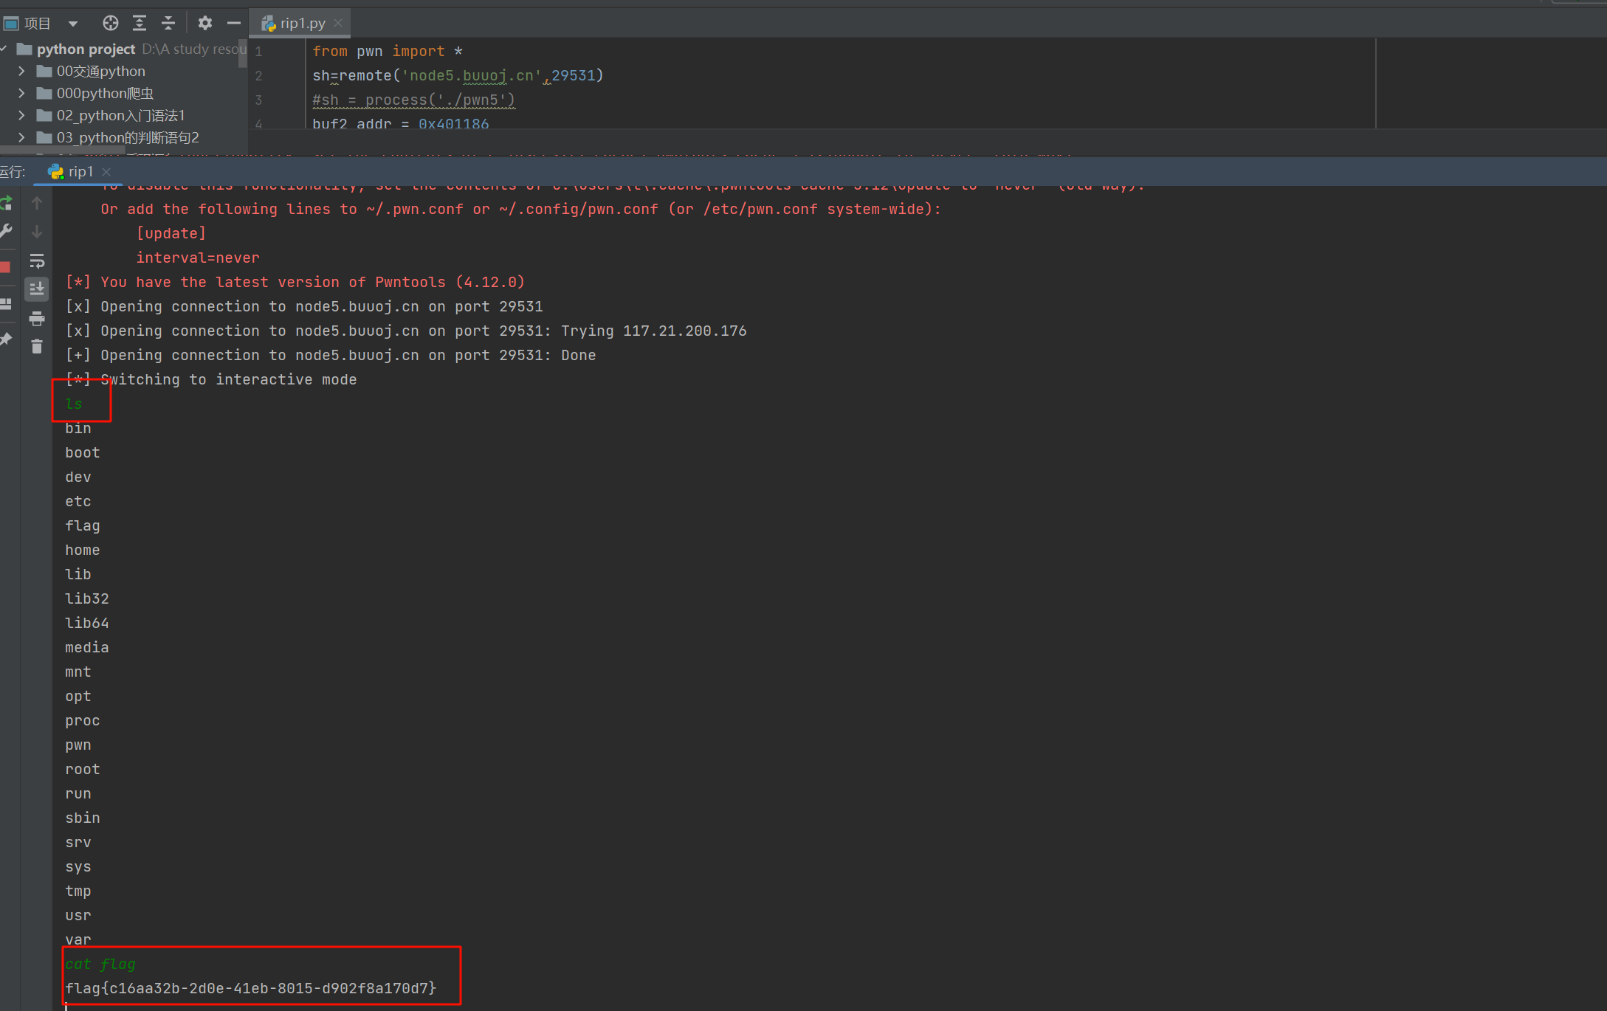Click the project view window icon beside 项目

click(10, 24)
